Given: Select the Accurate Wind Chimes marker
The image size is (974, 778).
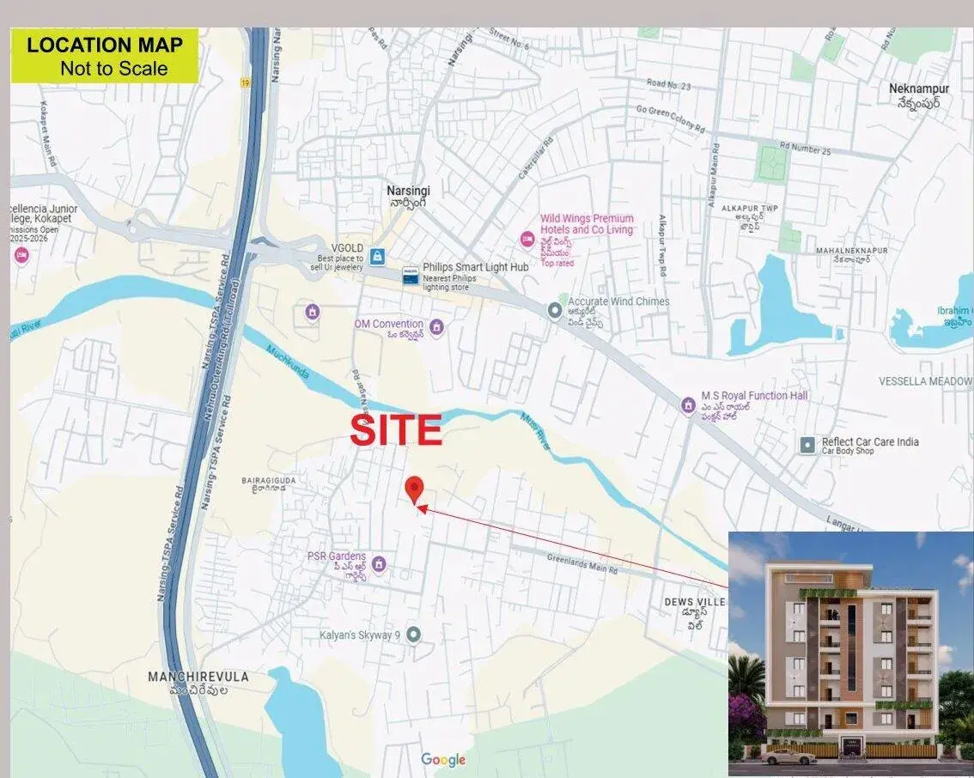Looking at the screenshot, I should pyautogui.click(x=555, y=310).
